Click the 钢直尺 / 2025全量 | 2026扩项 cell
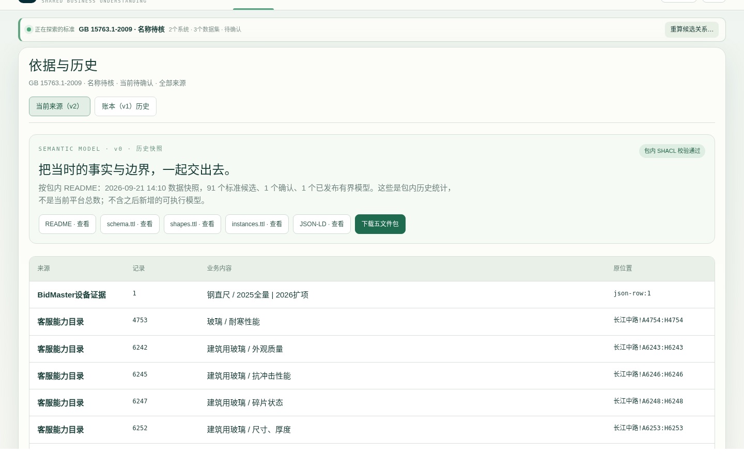 pyautogui.click(x=258, y=295)
